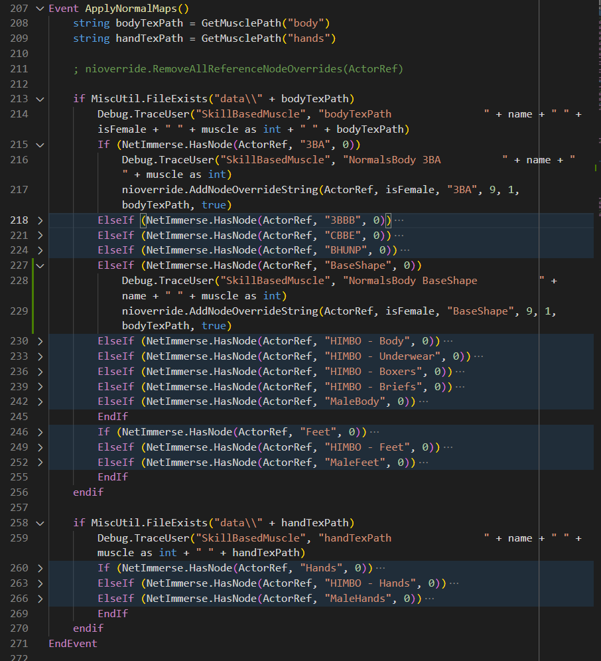
Task: Expand the folded HIMBO - Boxers block
Action: pos(40,372)
